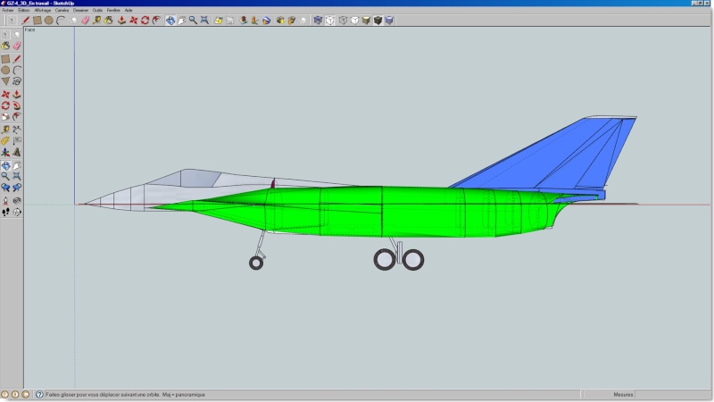The height and width of the screenshot is (402, 714).
Task: Activate the Move tool in top toolbar
Action: click(x=133, y=20)
